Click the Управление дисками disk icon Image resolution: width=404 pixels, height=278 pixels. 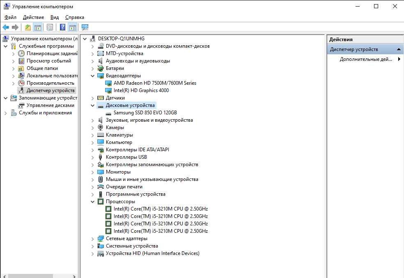coord(21,105)
